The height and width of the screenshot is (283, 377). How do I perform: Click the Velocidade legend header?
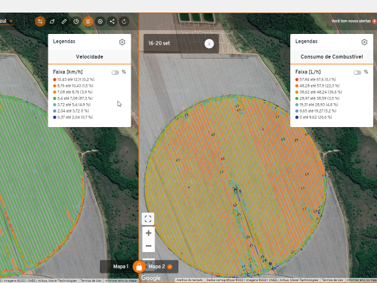pos(89,57)
